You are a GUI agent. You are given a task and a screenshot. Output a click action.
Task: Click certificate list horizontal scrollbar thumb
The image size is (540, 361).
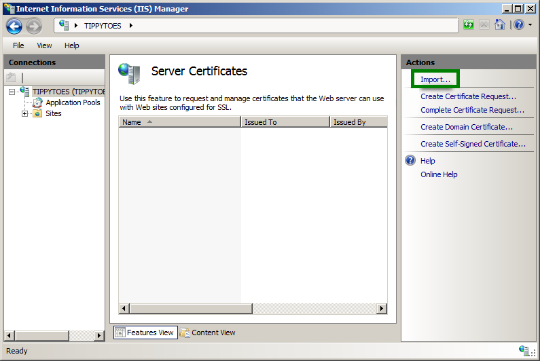(x=191, y=309)
